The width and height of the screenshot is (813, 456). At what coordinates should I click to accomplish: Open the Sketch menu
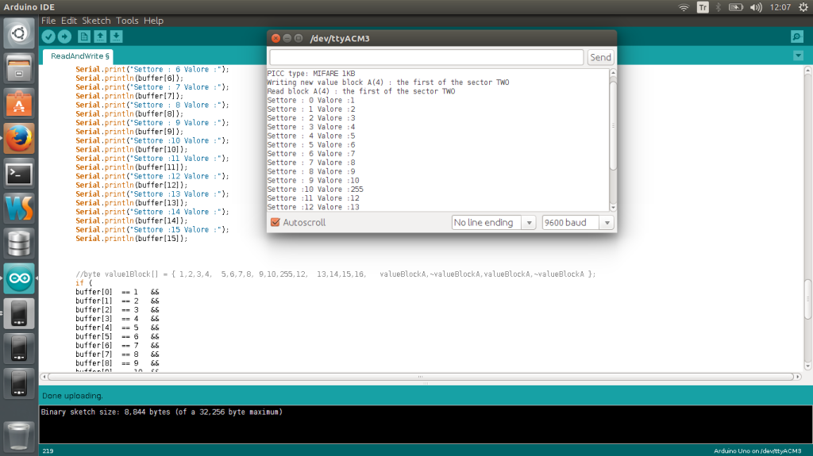coord(96,20)
